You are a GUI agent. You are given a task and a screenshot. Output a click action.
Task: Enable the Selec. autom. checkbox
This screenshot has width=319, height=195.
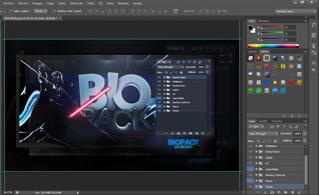point(11,11)
